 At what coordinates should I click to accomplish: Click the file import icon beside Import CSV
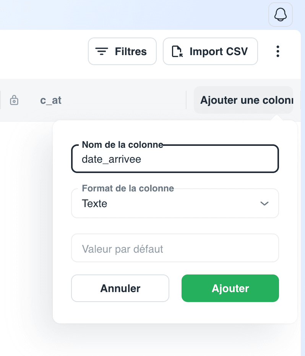point(177,51)
